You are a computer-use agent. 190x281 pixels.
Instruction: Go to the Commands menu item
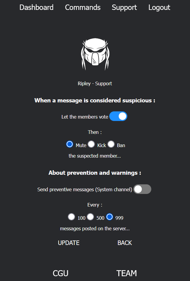point(83,8)
